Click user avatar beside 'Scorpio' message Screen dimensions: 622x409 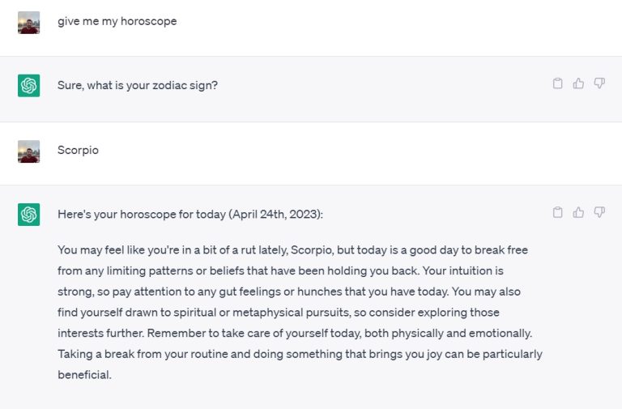pos(28,151)
